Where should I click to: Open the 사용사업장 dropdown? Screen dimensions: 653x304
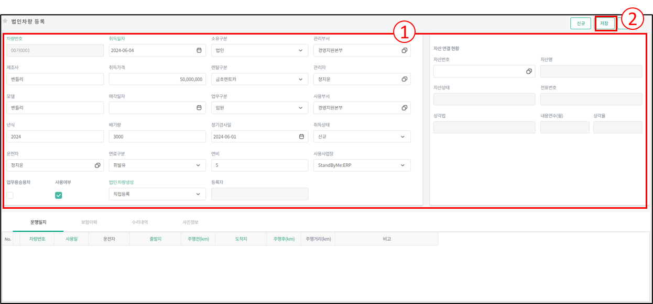click(x=402, y=165)
